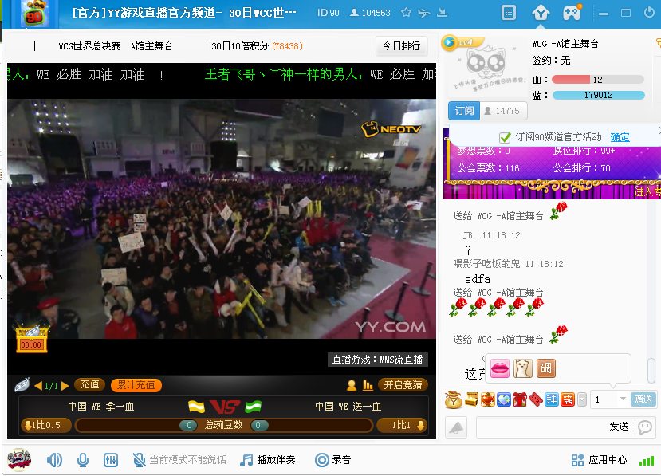Expand the gift list arrow next to gift icons
Viewport: 661px width, 476px height.
pos(582,399)
